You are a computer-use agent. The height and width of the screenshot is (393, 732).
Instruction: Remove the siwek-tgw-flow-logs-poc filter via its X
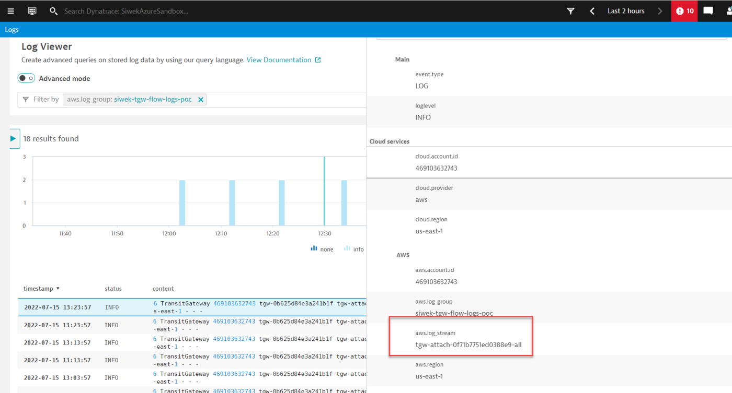[x=201, y=99]
